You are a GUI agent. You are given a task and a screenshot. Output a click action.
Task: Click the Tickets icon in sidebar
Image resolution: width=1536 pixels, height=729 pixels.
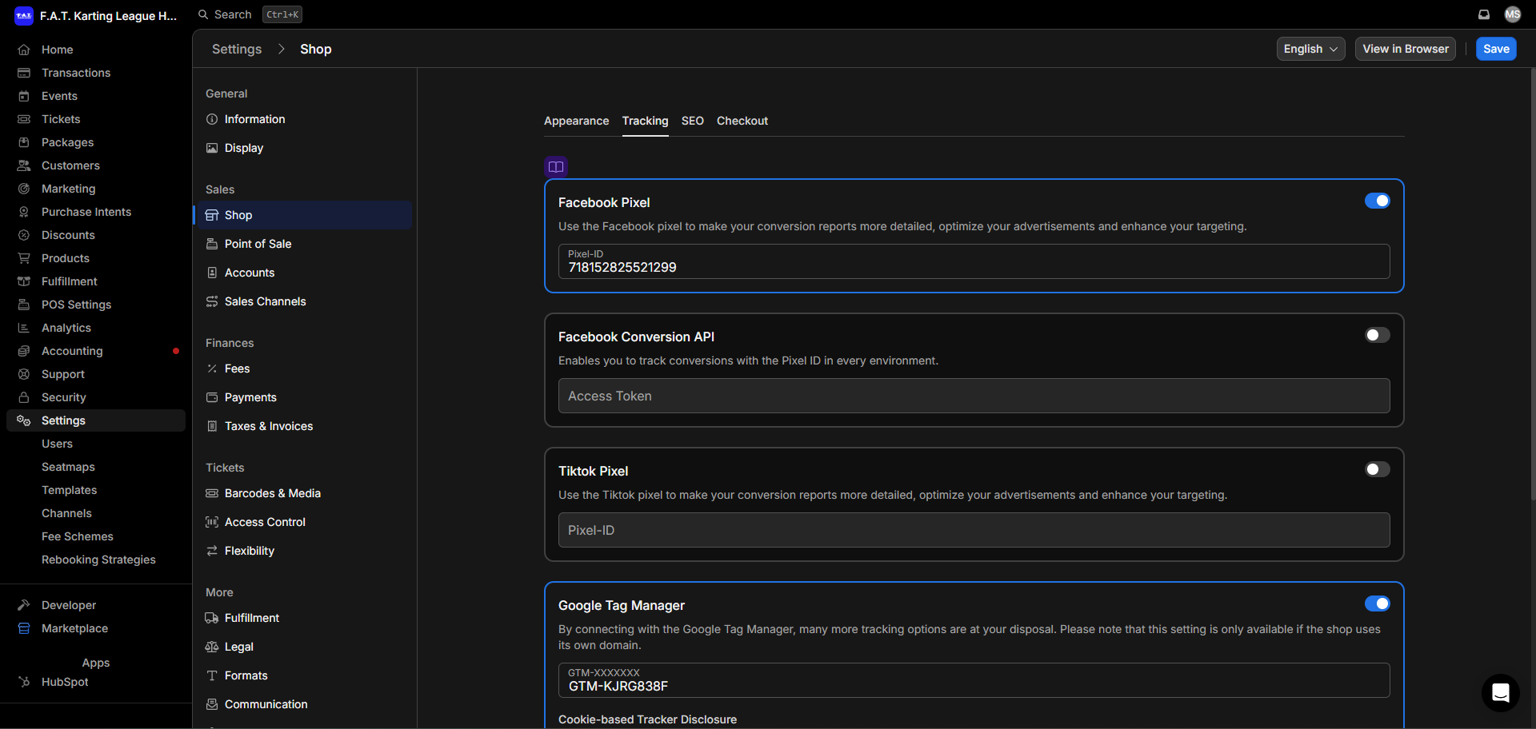pos(24,119)
